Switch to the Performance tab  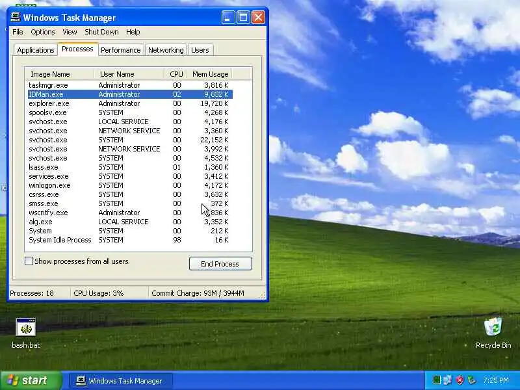pyautogui.click(x=121, y=50)
